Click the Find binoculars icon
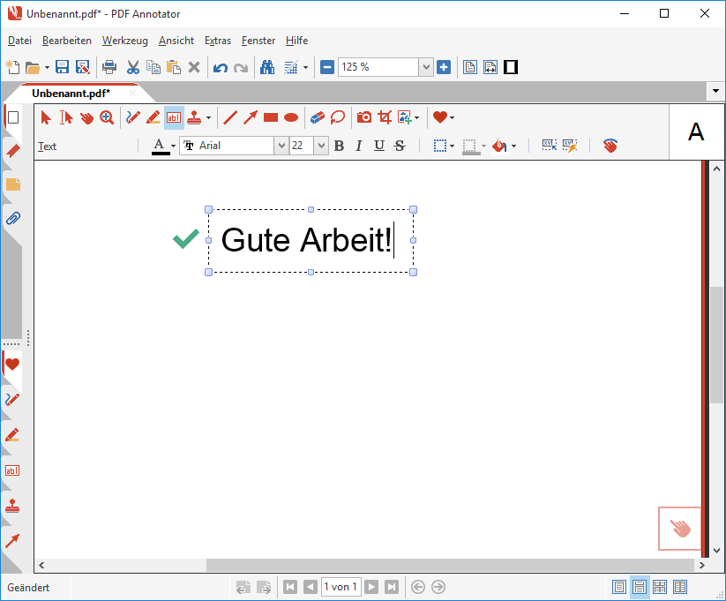 coord(266,67)
